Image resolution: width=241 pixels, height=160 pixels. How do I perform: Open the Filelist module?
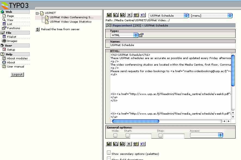coord(11,37)
